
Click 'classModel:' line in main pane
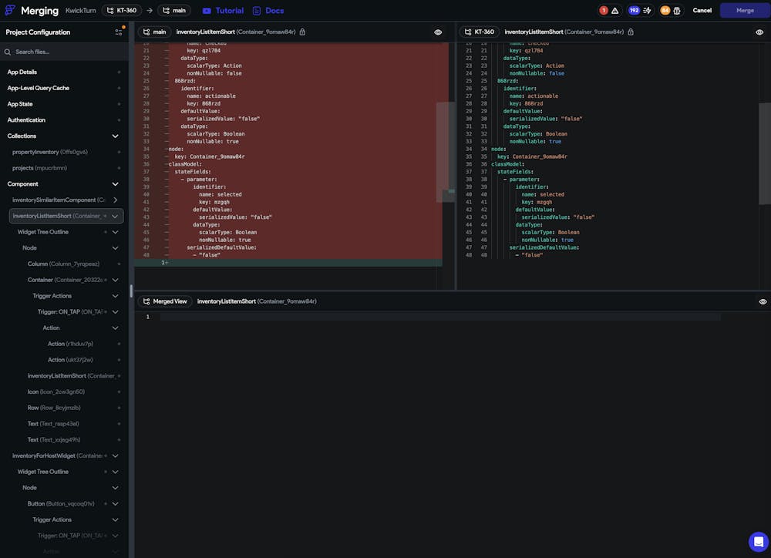coord(185,164)
